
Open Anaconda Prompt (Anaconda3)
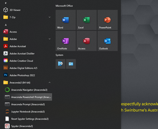[28, 104]
